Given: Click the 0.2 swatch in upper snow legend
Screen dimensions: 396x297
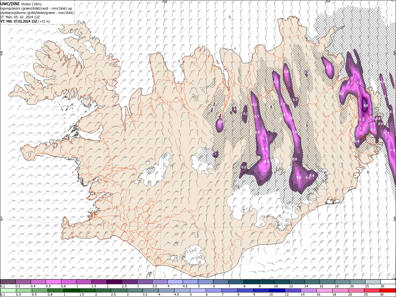Looking at the screenshot, I should [x=8, y=282].
